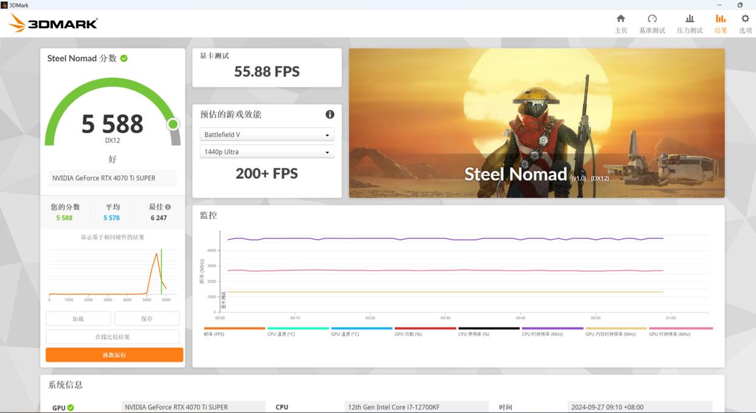Click the 3DMark app icon in title bar
The image size is (756, 413).
click(4, 5)
